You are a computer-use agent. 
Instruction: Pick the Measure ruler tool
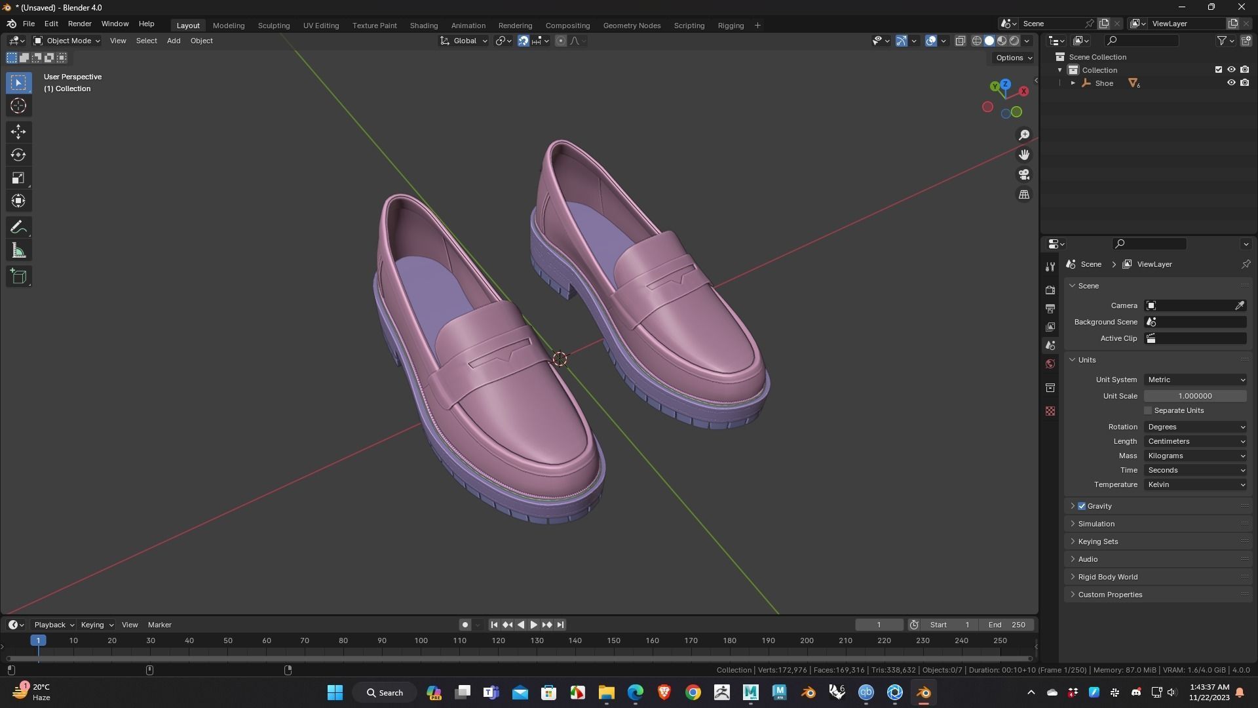tap(18, 250)
